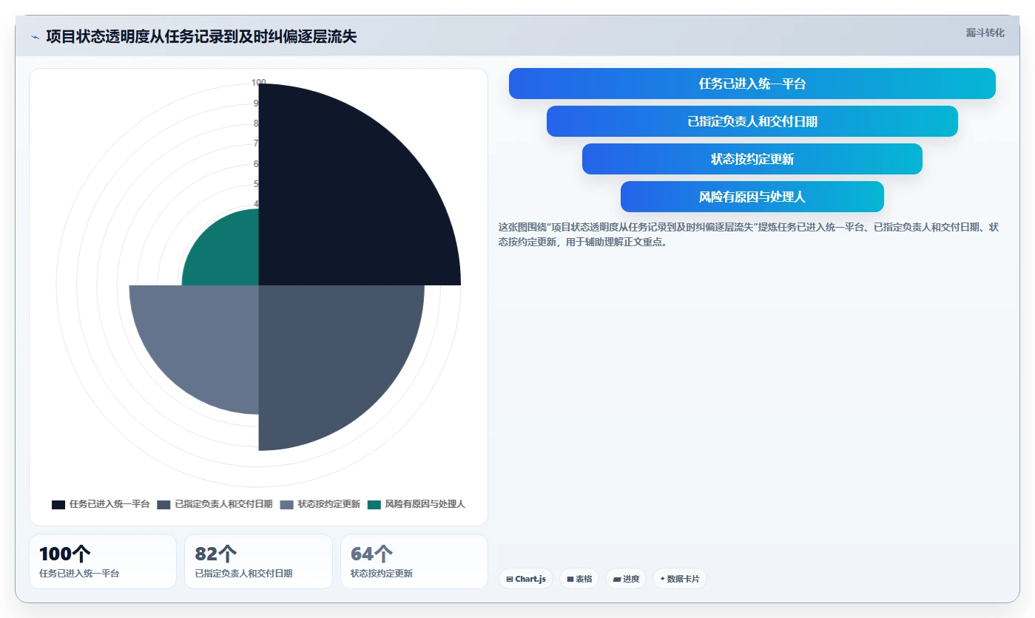Click the icon inside the 表格 chip
Image resolution: width=1035 pixels, height=618 pixels.
click(x=570, y=580)
